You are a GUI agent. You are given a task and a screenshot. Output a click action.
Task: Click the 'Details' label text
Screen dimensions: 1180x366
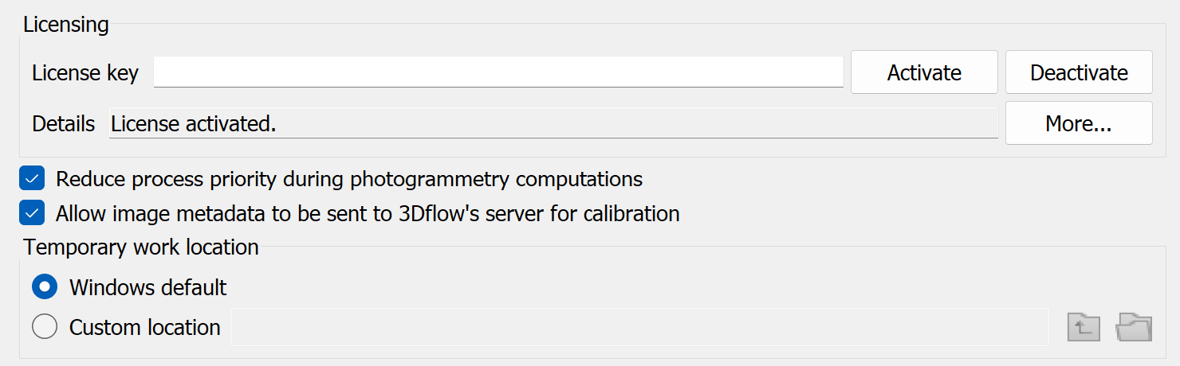(x=63, y=124)
